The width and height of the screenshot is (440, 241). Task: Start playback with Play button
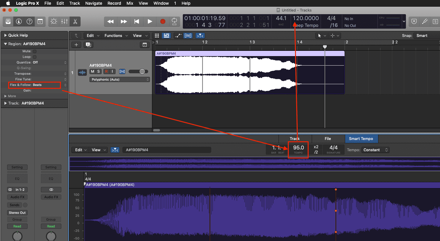[150, 22]
